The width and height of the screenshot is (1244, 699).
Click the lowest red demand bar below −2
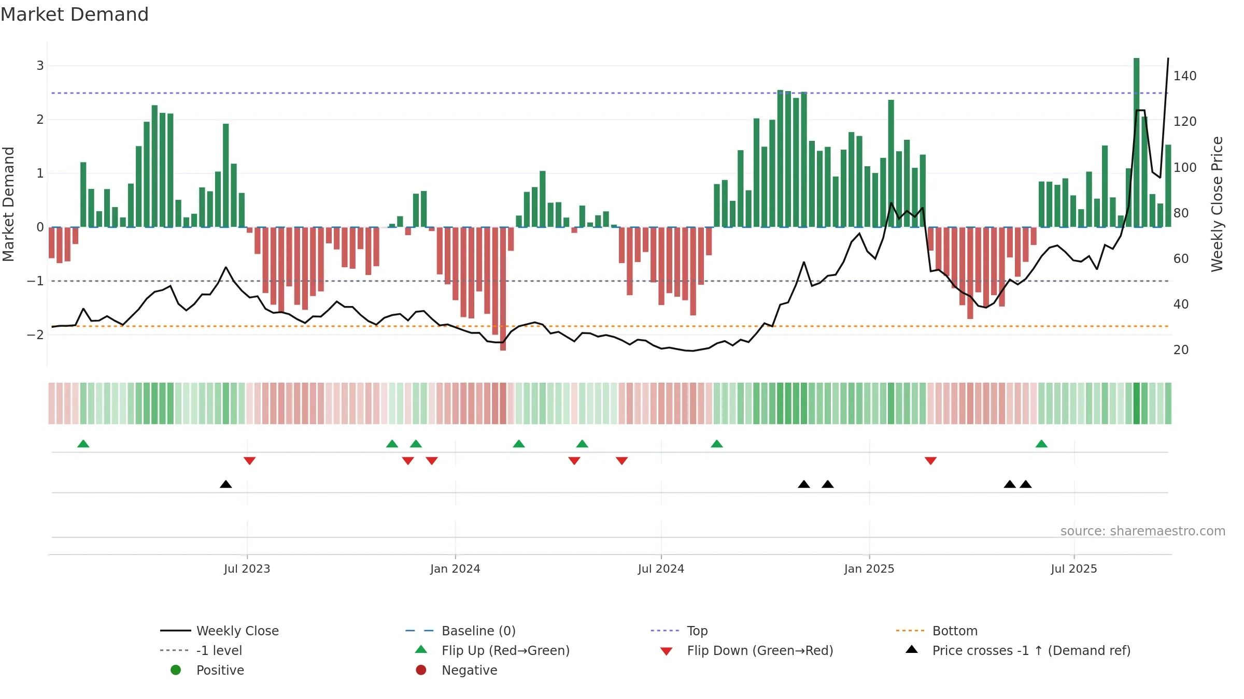(503, 289)
